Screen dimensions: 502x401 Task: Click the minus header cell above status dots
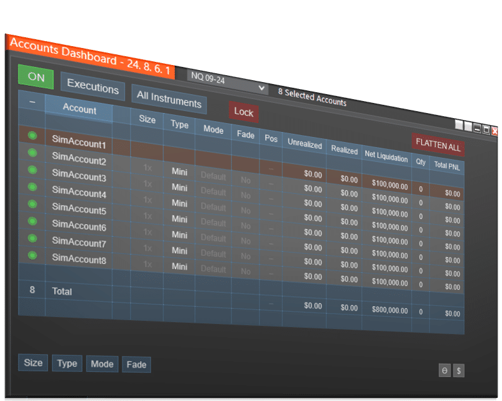pos(32,102)
